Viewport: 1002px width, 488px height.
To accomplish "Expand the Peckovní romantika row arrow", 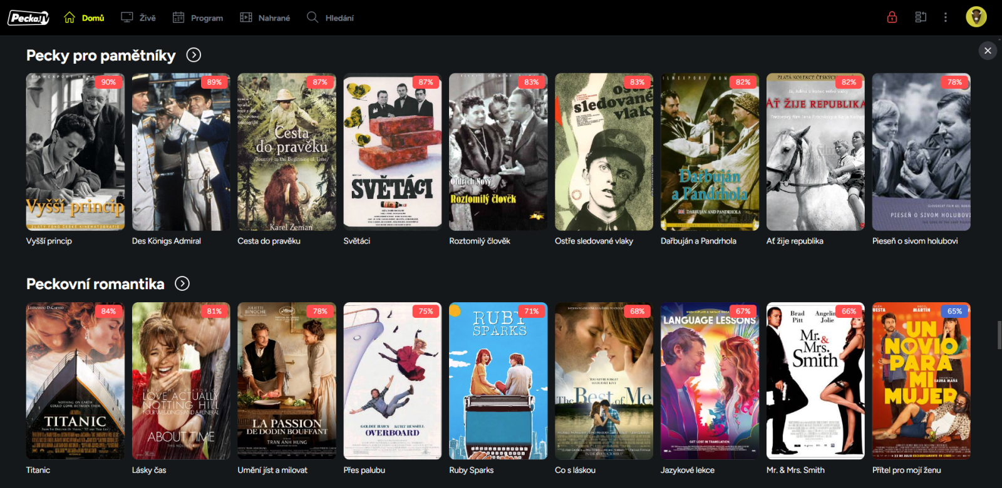I will (x=182, y=284).
